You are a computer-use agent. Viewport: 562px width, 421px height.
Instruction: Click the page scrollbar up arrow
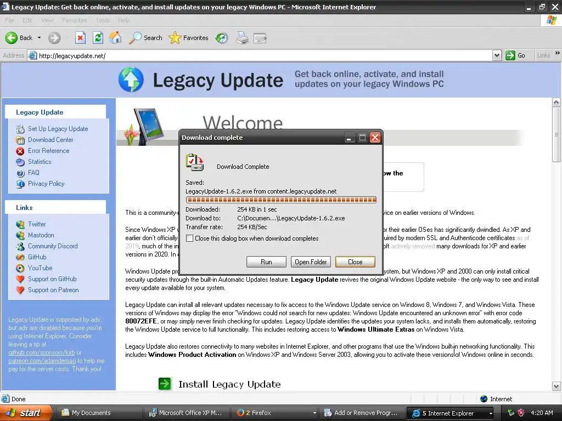(x=557, y=103)
